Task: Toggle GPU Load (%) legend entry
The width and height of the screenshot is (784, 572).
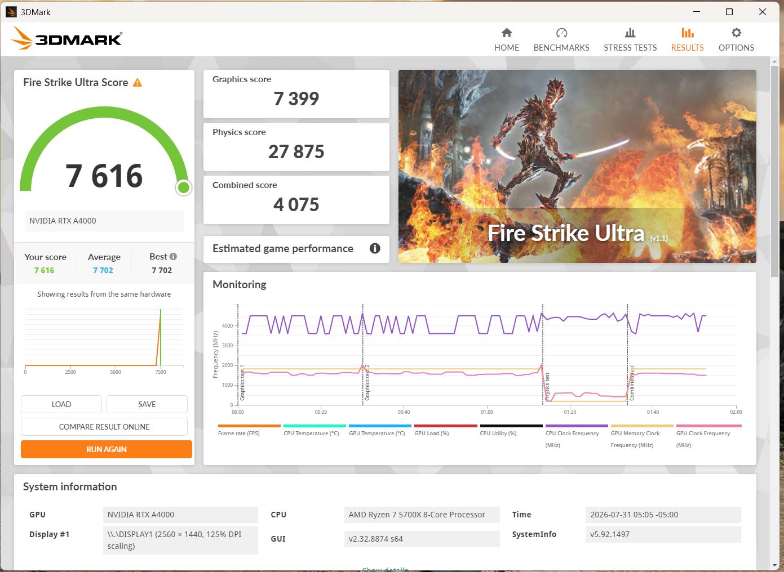Action: [x=445, y=430]
